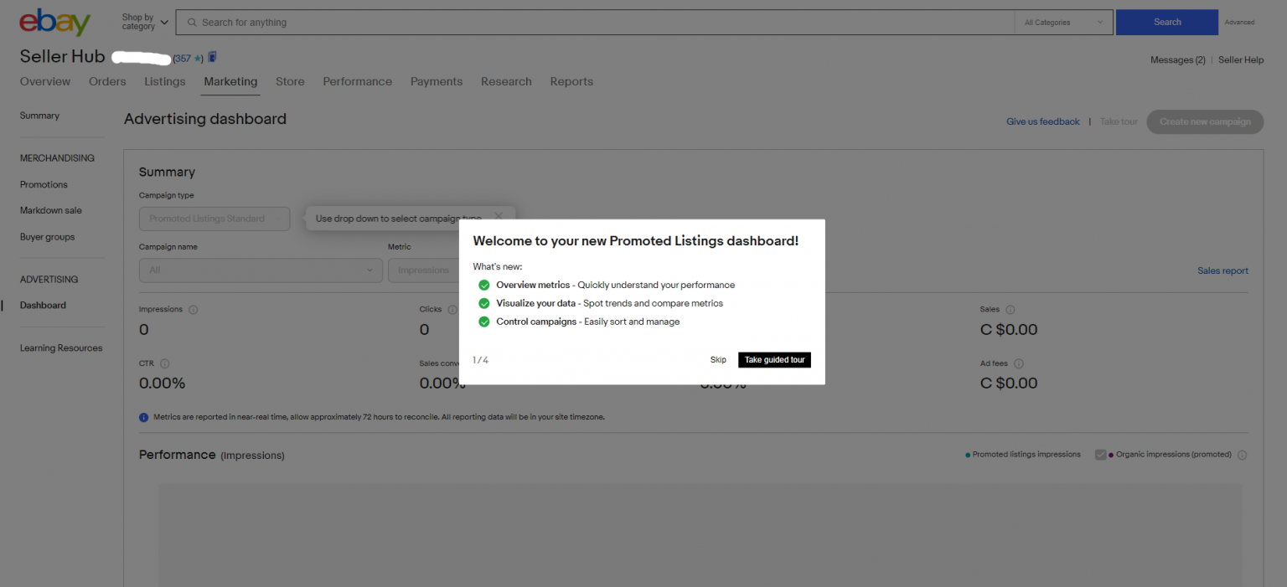The height and width of the screenshot is (587, 1287).
Task: Open Buyer groups in the sidebar
Action: point(47,238)
